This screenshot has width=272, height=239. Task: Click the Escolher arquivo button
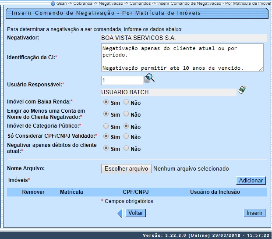[x=127, y=168]
